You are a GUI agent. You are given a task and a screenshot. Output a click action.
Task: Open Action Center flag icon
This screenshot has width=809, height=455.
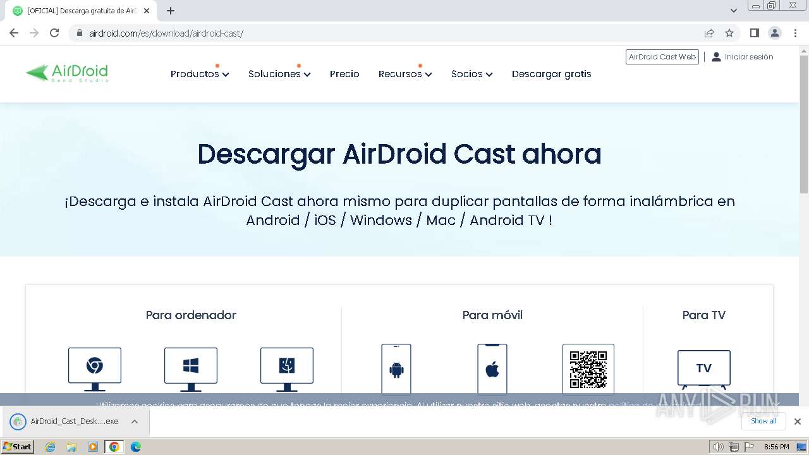(749, 447)
